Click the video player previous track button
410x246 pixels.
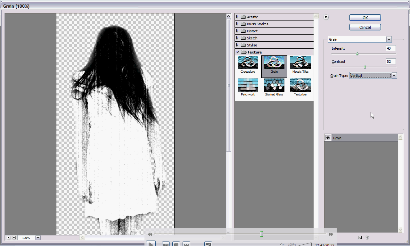[166, 244]
